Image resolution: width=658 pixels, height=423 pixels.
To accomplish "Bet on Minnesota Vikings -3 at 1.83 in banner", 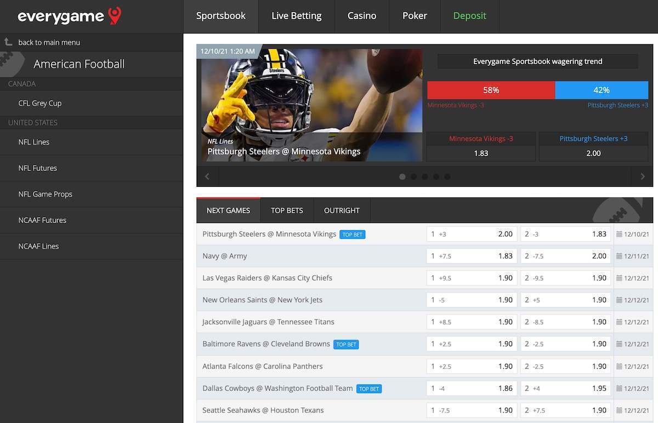I will [481, 146].
